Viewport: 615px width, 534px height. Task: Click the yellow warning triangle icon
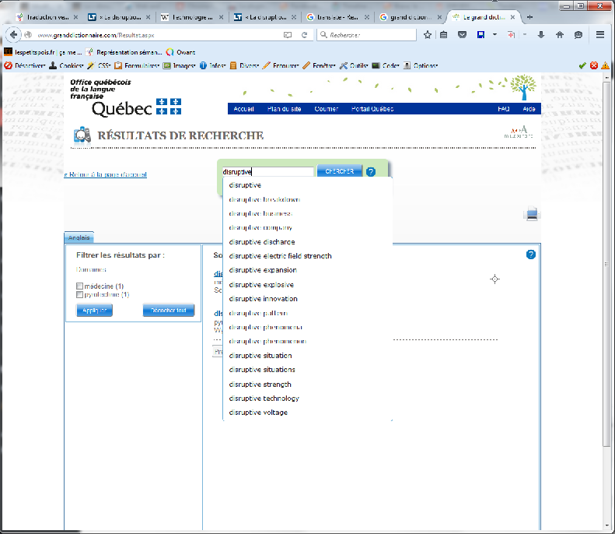(605, 65)
